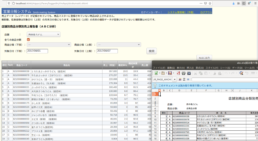Click the Cut scissors icon in abc.xls

pos(196,73)
